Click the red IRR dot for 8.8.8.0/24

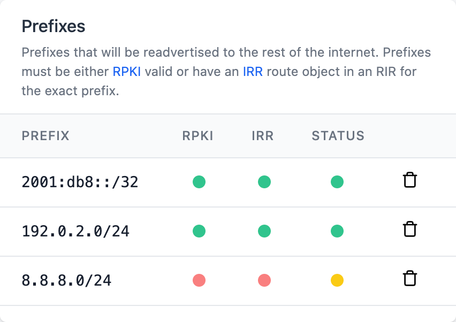pyautogui.click(x=264, y=280)
